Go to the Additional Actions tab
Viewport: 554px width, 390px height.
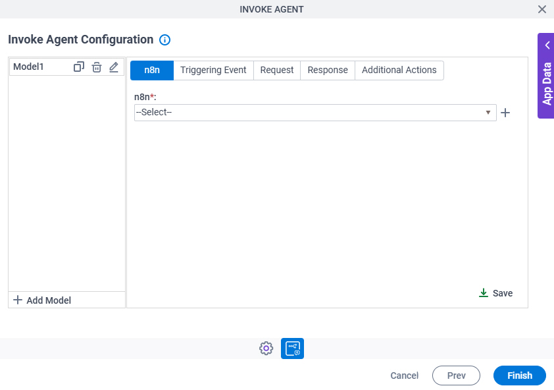point(399,70)
